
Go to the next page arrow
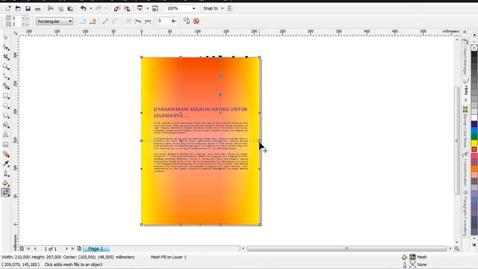pos(66,249)
